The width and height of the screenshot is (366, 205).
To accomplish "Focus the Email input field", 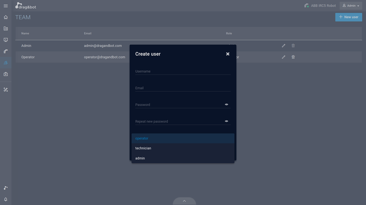I will (x=183, y=88).
